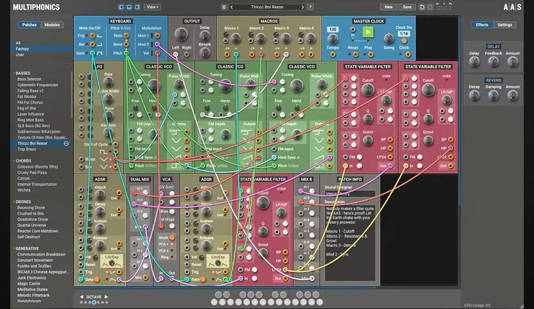Toggle the right sidebar panel icon
The height and width of the screenshot is (309, 534).
[137, 7]
